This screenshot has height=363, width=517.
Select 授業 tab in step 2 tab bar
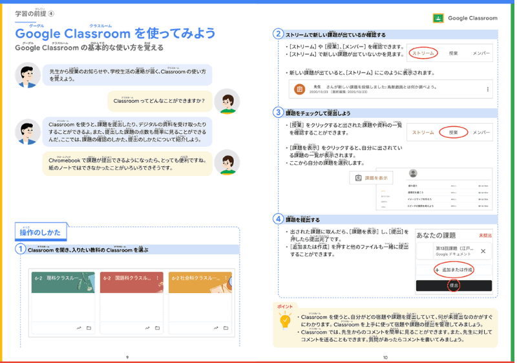point(454,53)
